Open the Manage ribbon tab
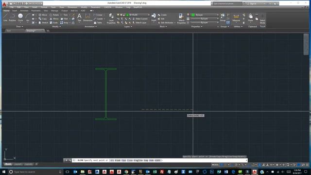Screen dimensions: 311x175 pos(54,11)
